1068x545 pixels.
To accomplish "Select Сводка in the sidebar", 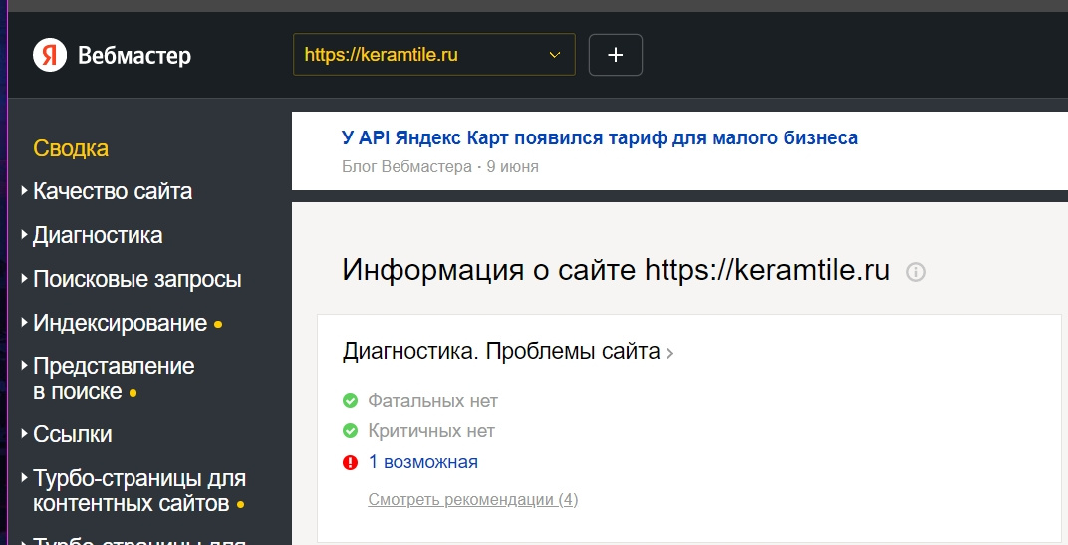I will (x=71, y=148).
